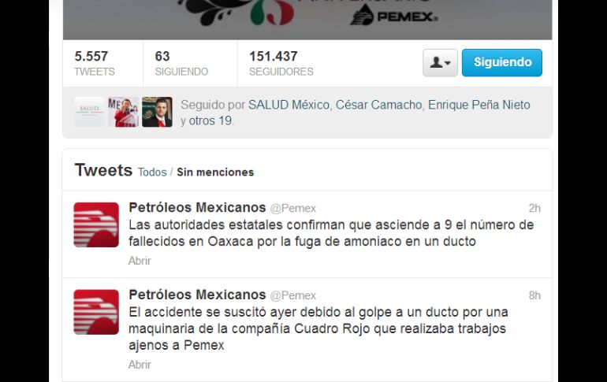
Task: Open the SALUD México profile link
Action: click(289, 105)
